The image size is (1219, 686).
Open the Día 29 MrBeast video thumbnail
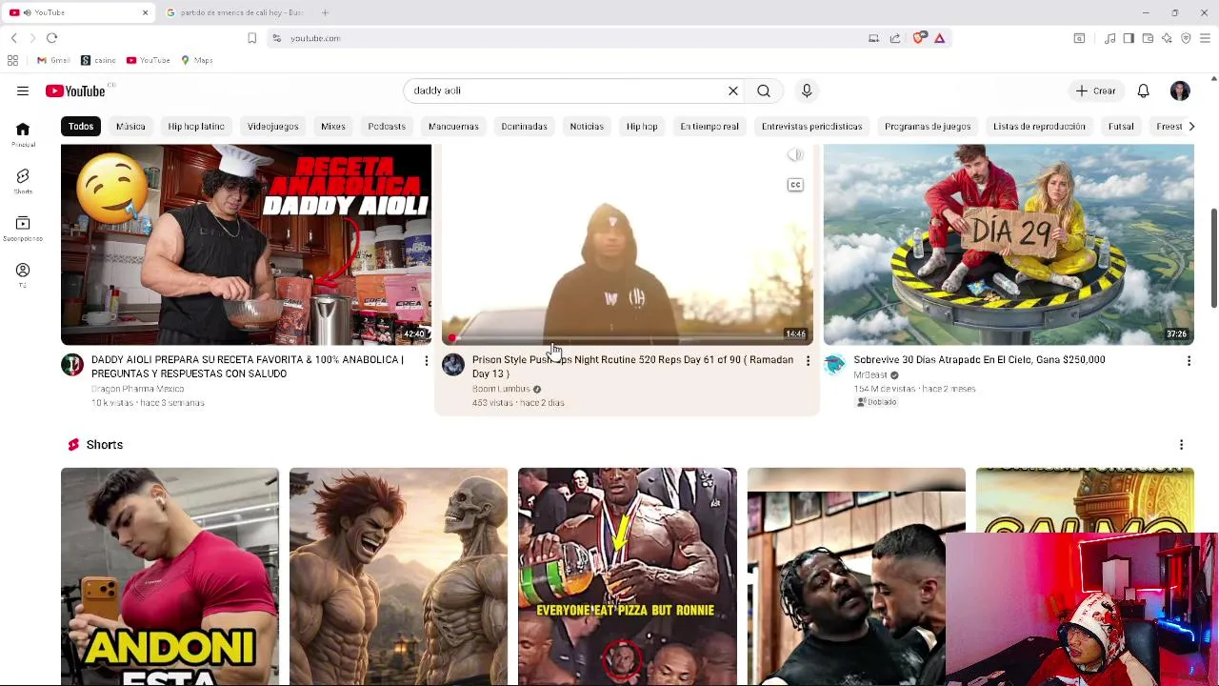click(1009, 245)
